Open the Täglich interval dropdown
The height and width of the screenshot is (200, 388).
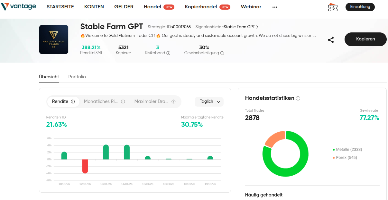tap(209, 102)
